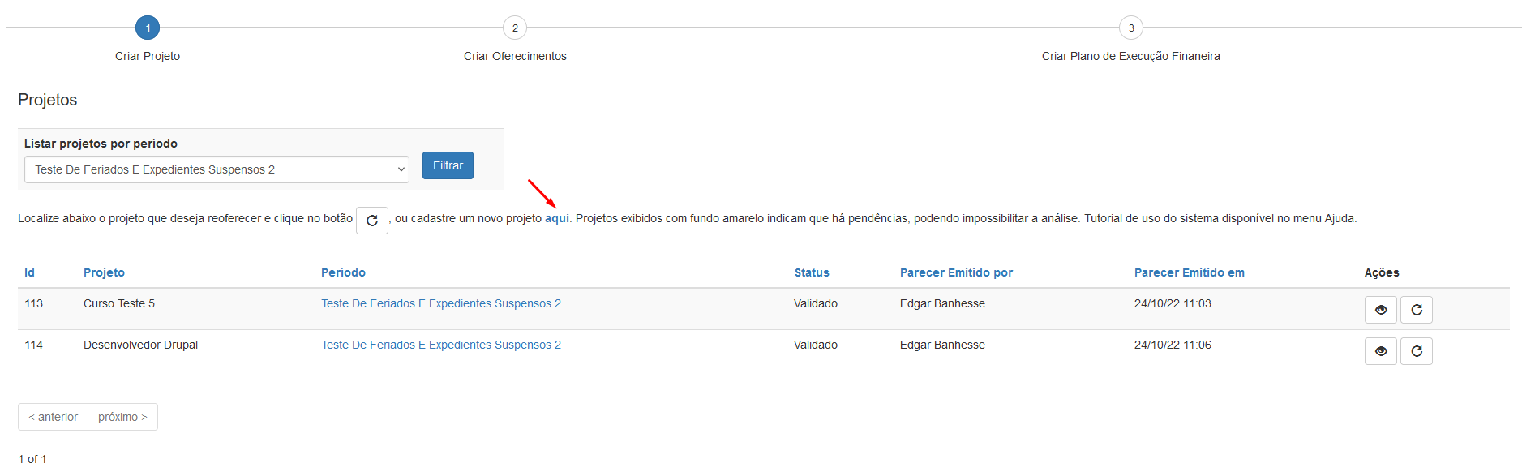Click project name 'Curso Teste 5'
This screenshot has height=472, width=1535.
pyautogui.click(x=119, y=303)
